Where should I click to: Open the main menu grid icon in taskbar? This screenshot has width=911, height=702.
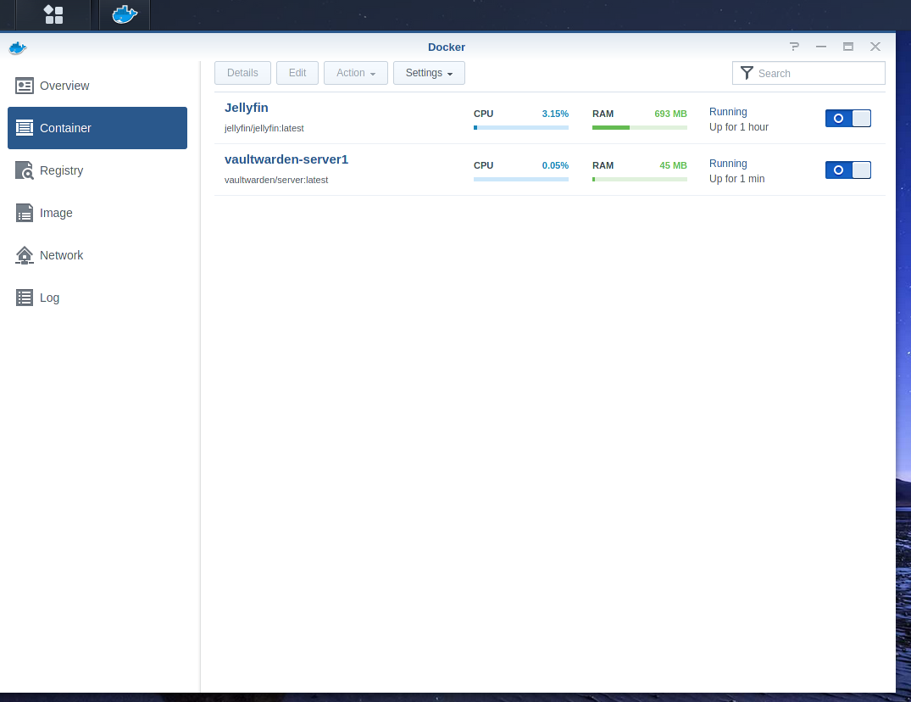pos(53,14)
